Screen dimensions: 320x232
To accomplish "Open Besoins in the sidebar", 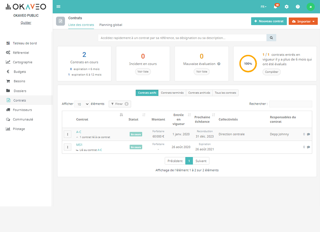I will tap(20, 81).
